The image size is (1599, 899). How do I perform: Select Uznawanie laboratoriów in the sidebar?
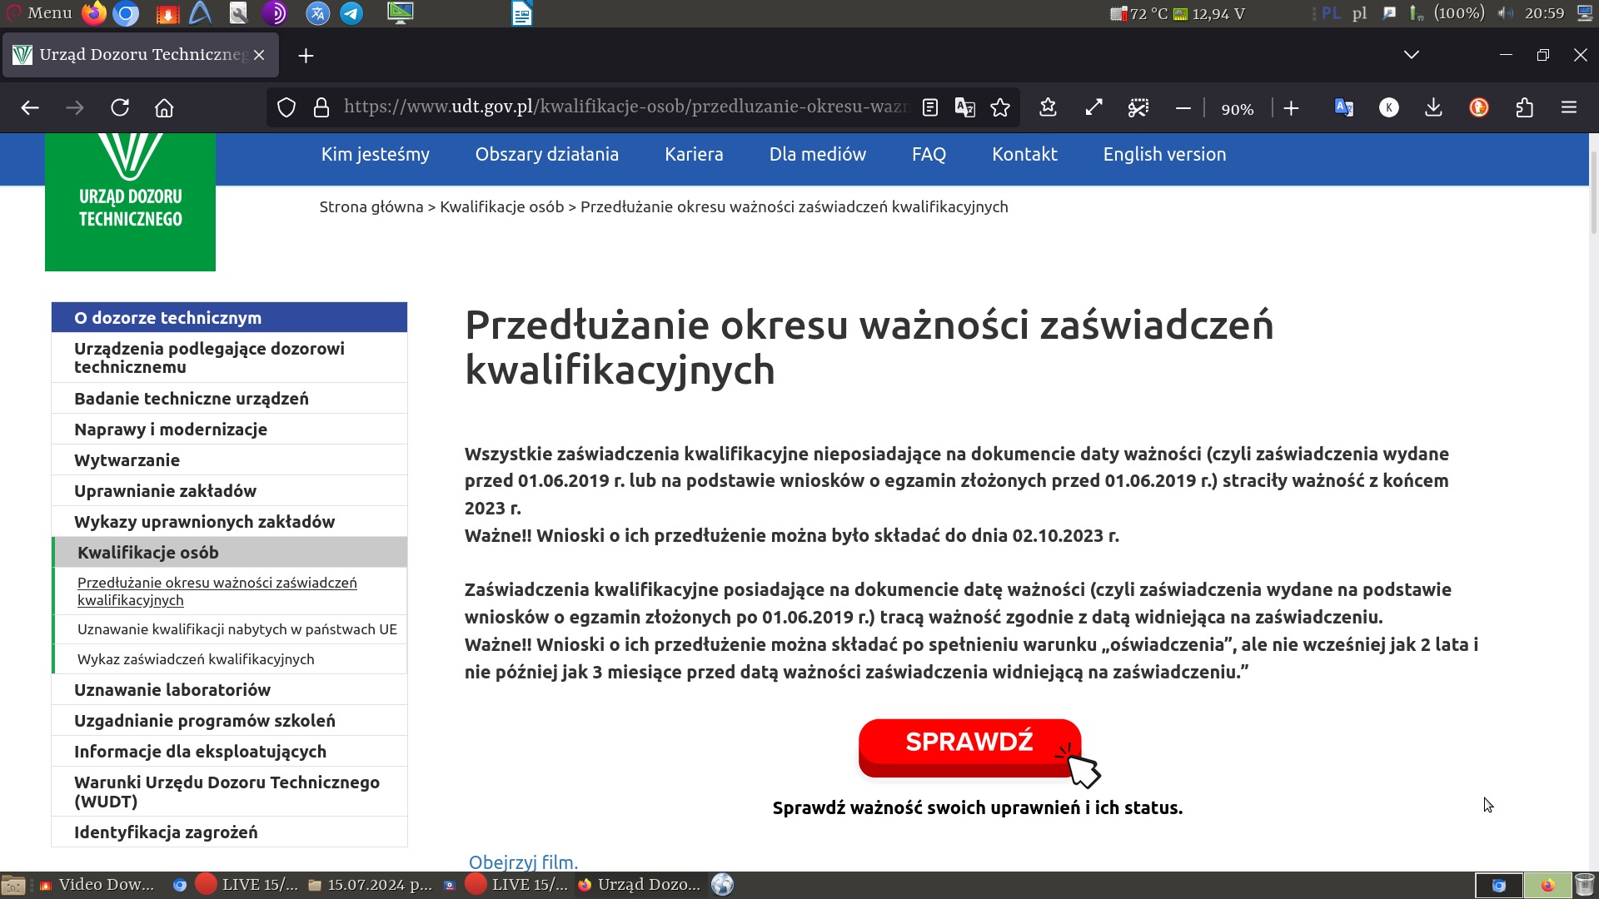click(x=172, y=689)
